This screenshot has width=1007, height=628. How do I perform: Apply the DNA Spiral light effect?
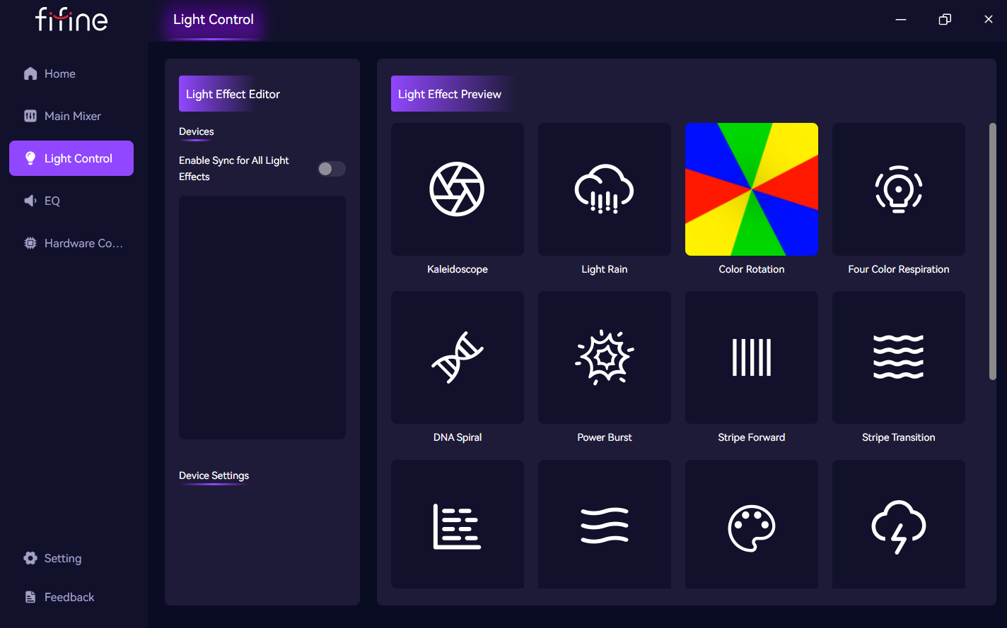458,357
